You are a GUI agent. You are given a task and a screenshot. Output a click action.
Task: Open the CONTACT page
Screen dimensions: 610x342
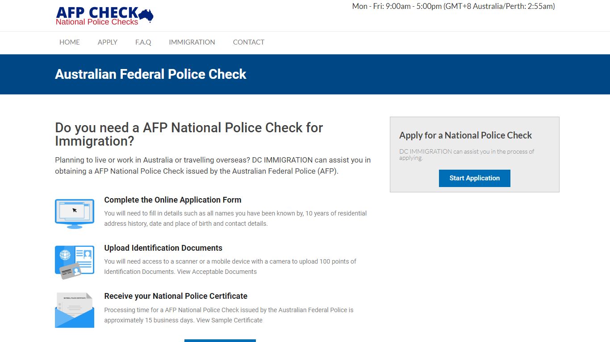point(249,42)
